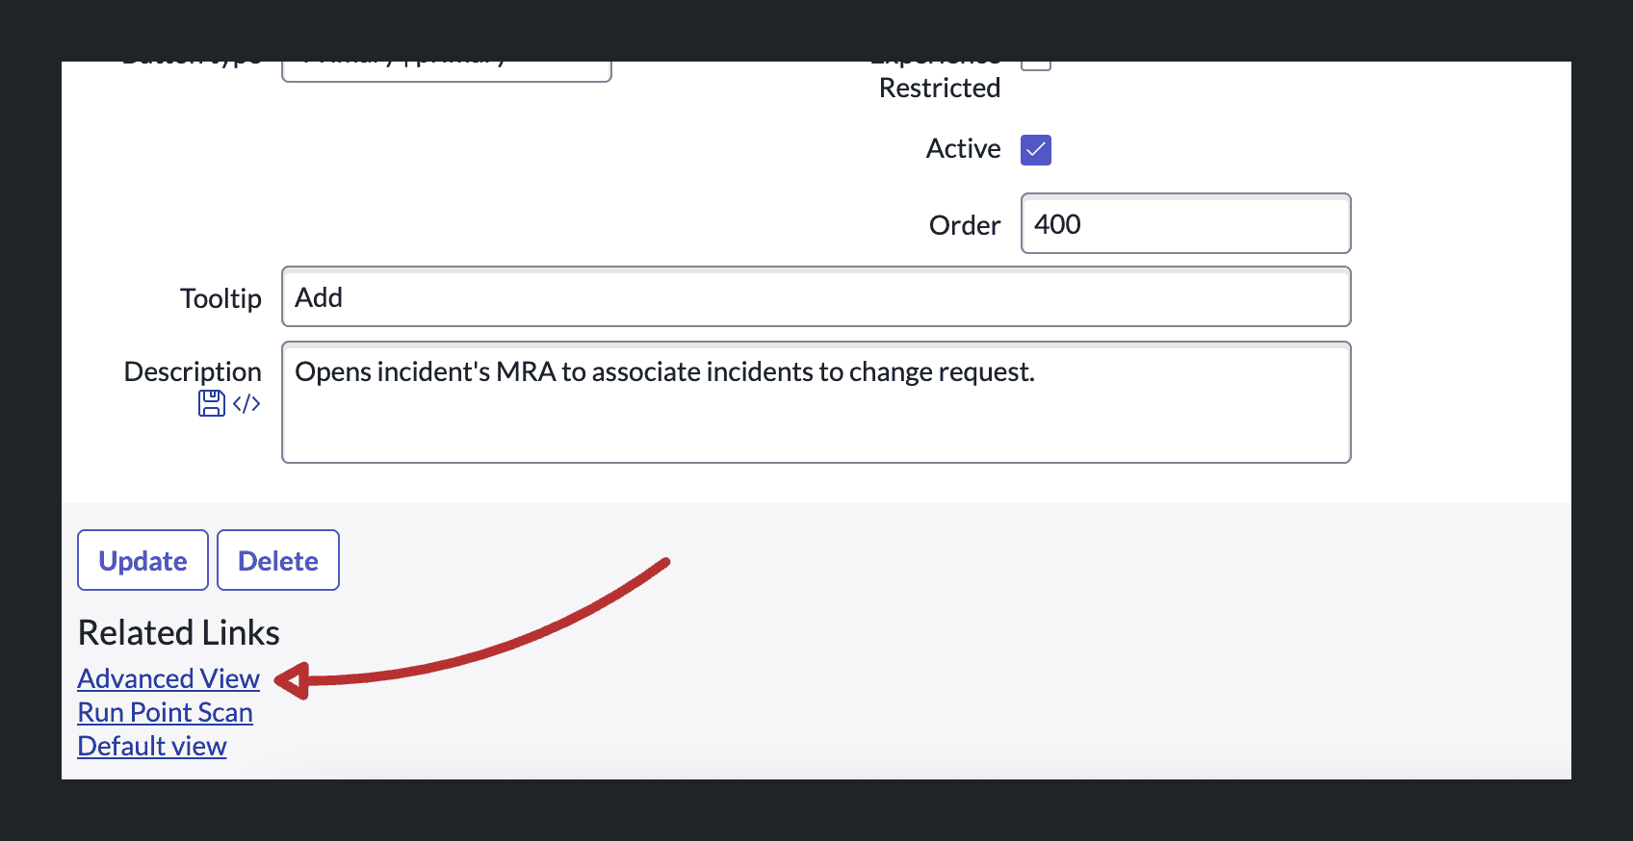Screen dimensions: 1633x841
Task: Click into the Tooltip field with Add
Action: 816,296
